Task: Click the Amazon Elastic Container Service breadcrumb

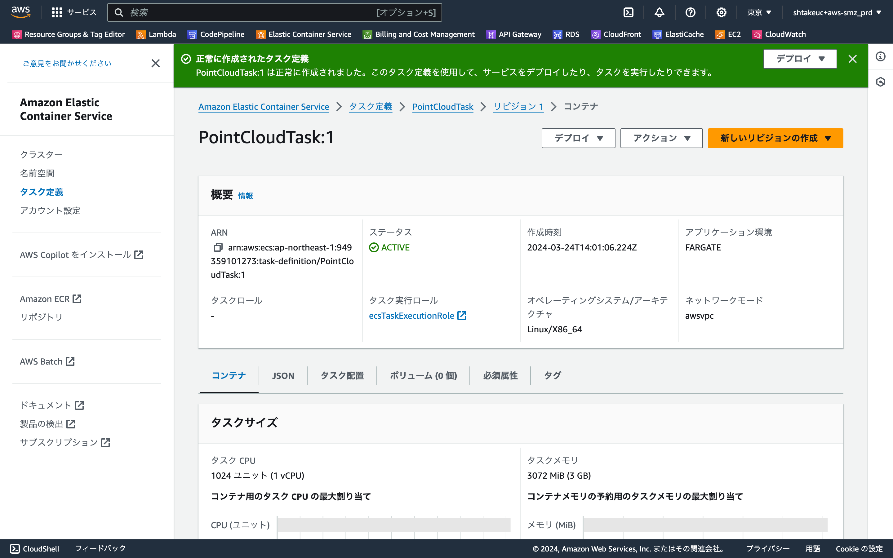Action: click(264, 107)
